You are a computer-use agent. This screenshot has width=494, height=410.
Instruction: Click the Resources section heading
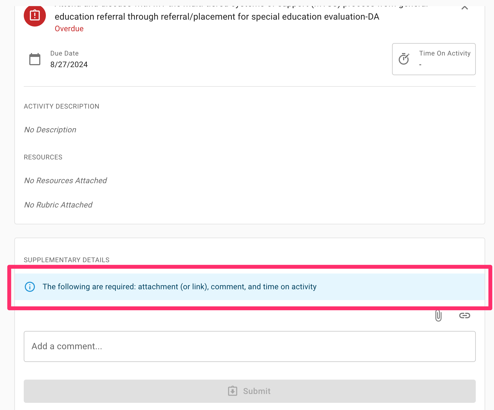(x=43, y=157)
